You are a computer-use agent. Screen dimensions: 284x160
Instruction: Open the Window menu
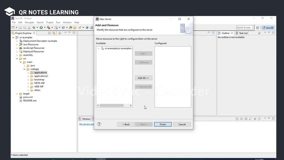coord(67,22)
